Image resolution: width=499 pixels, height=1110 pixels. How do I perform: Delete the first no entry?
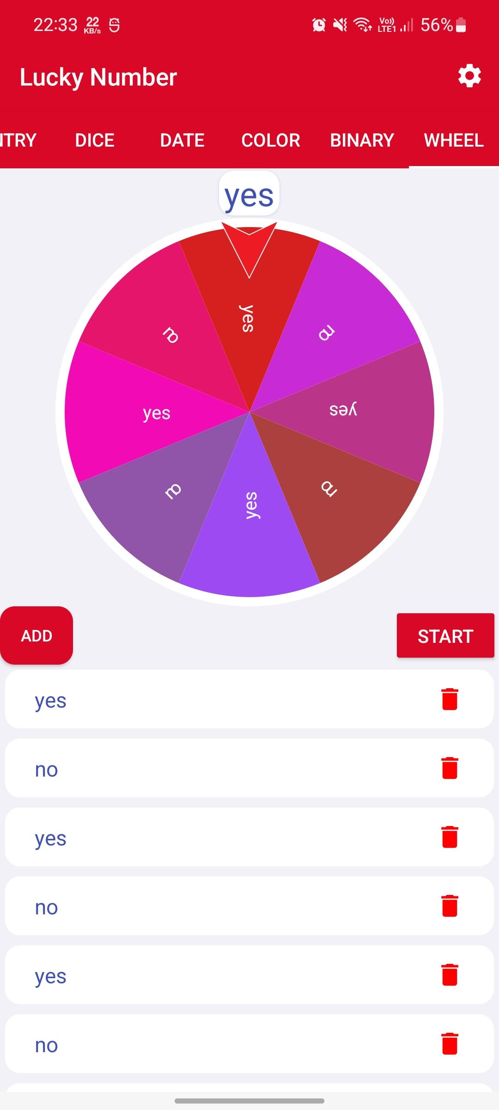450,768
